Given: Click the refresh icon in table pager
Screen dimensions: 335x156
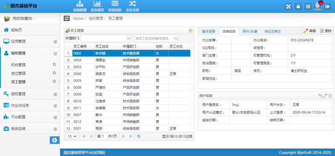Looking at the screenshot, I should [139, 136].
